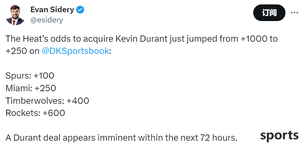Click the sports watermark logo

(280, 136)
